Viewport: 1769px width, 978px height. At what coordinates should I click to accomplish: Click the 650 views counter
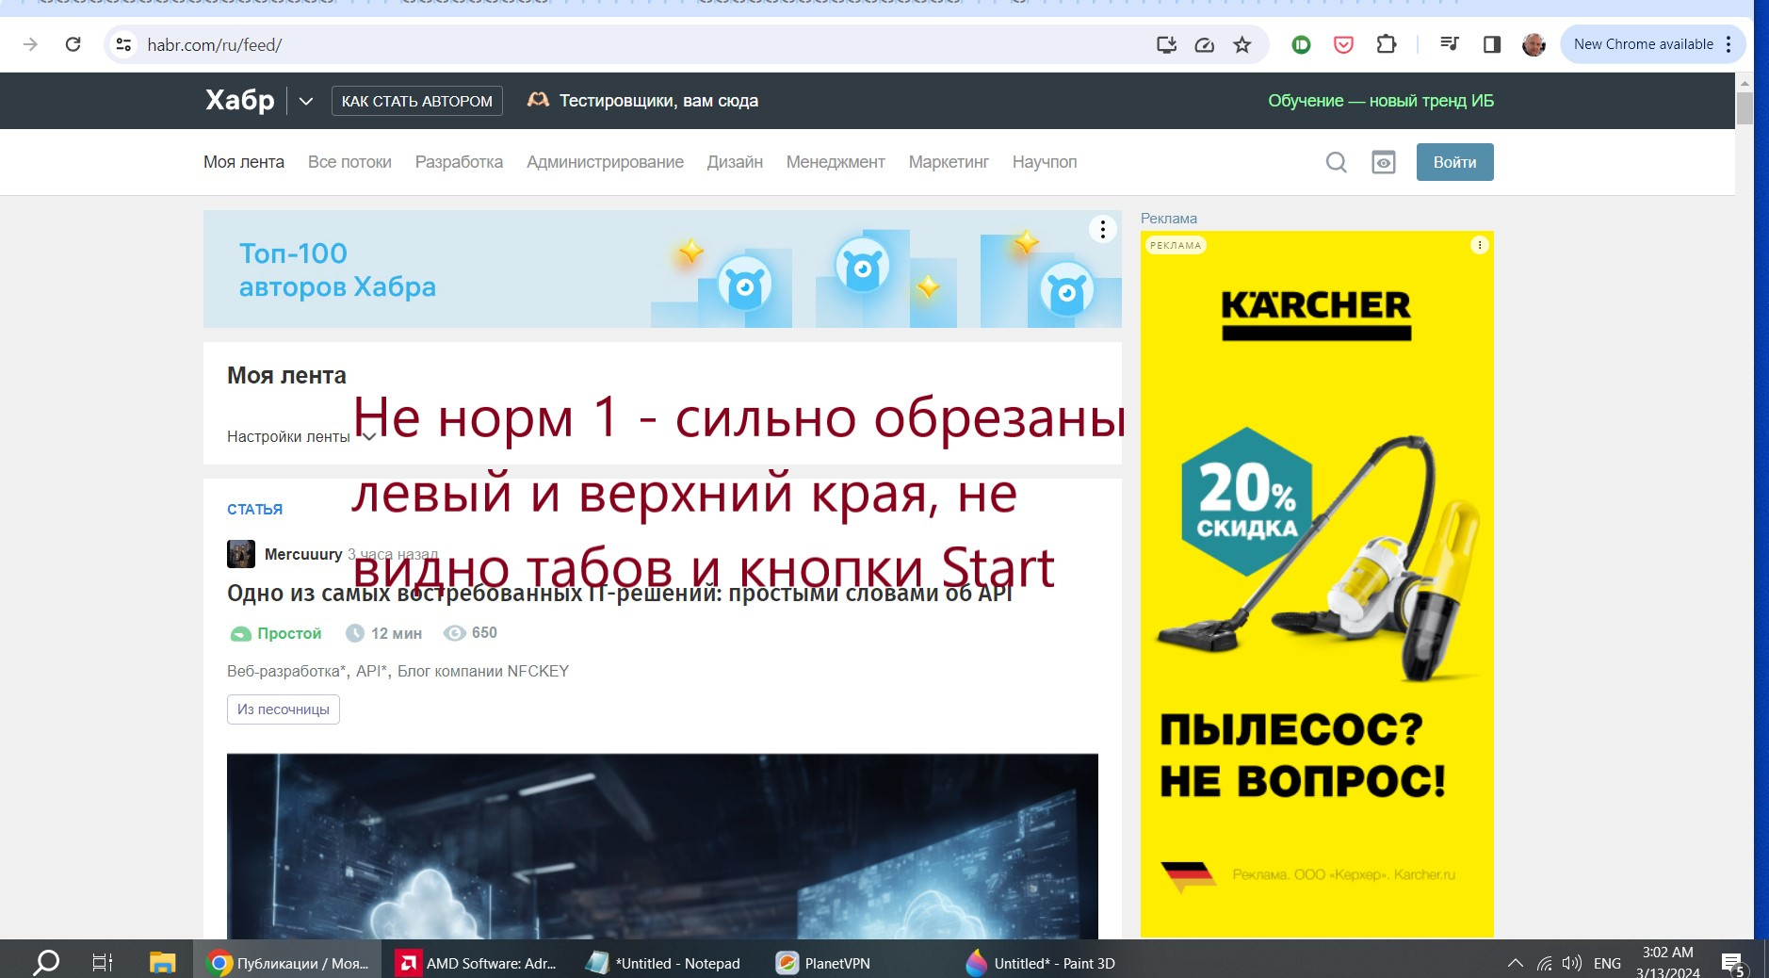[470, 633]
